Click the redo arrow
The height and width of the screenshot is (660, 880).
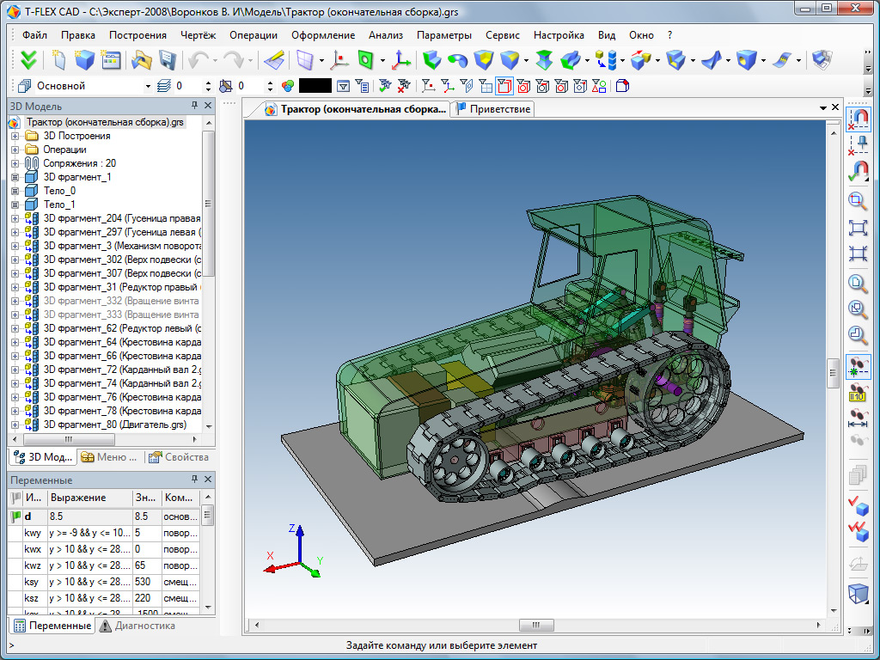tap(232, 59)
